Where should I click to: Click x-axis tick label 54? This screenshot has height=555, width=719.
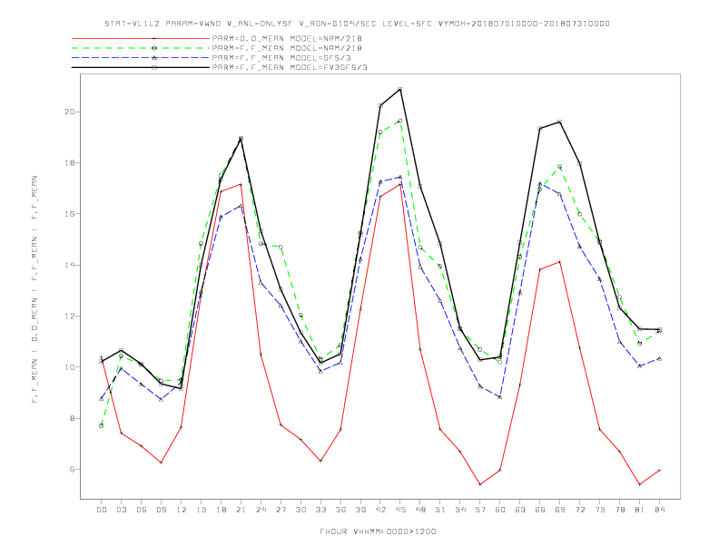[x=460, y=510]
